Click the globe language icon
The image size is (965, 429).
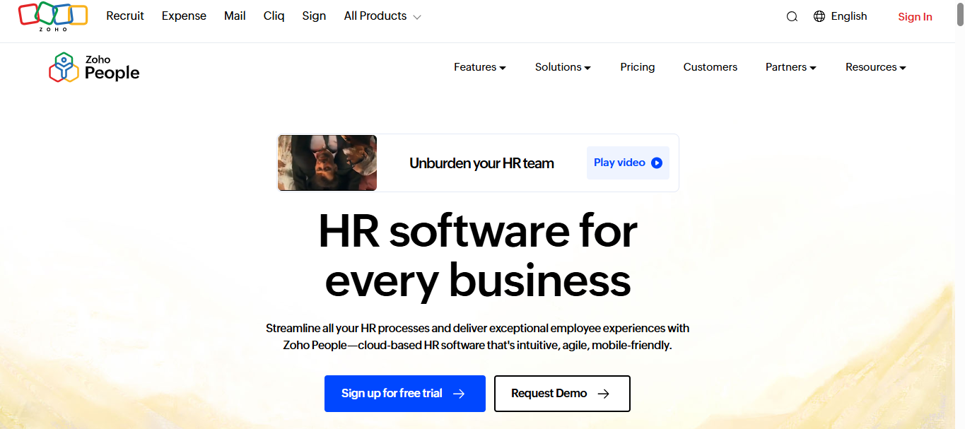coord(819,16)
